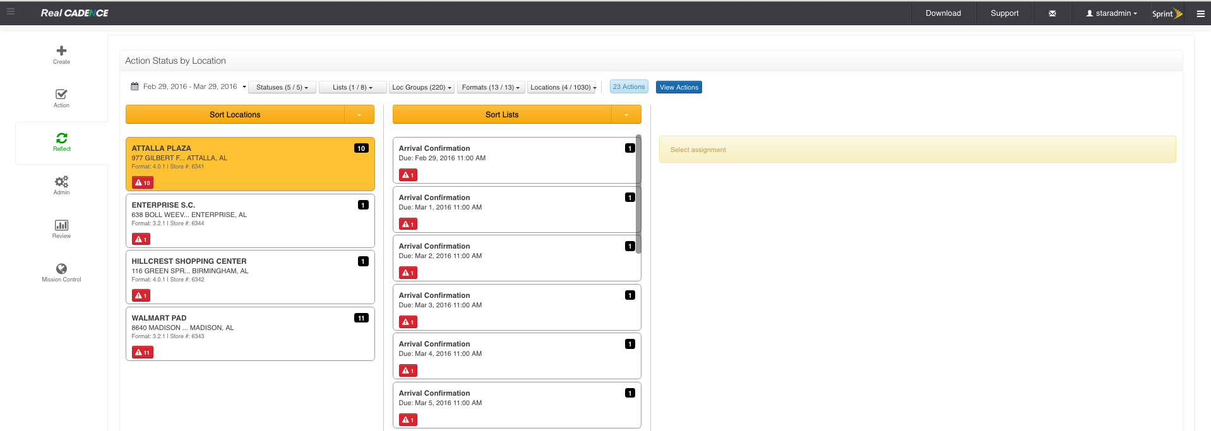Open the Download menu item
This screenshot has width=1211, height=431.
[943, 13]
